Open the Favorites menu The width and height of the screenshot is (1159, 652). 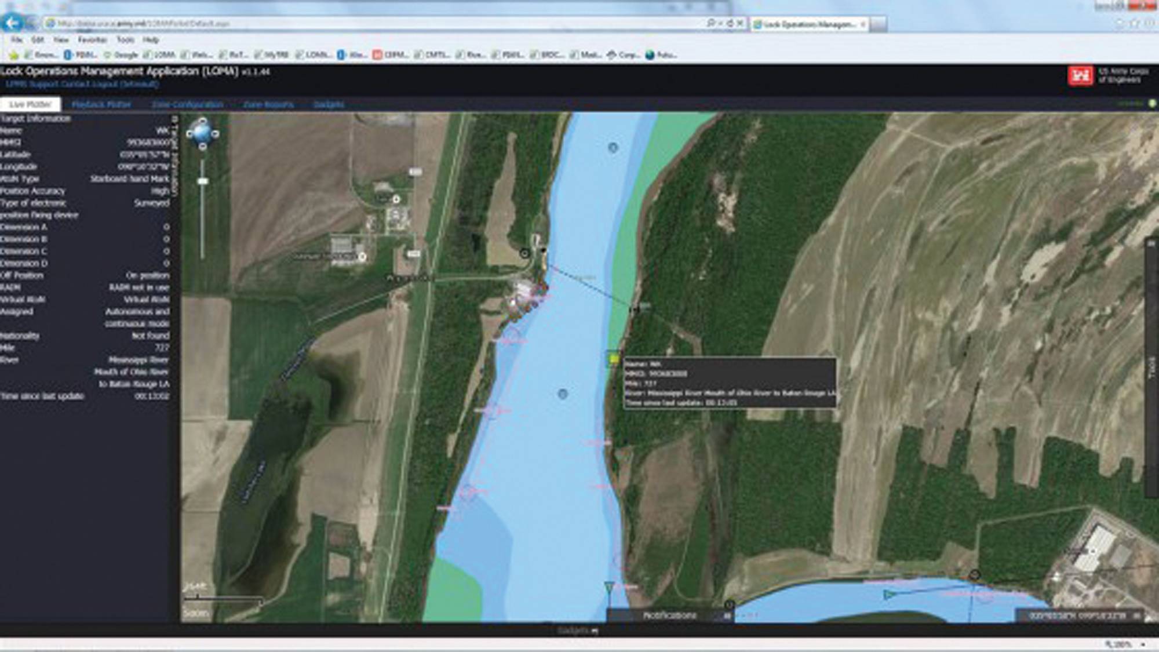coord(93,40)
